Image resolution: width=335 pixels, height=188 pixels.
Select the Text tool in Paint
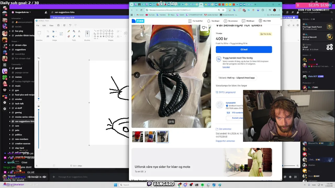click(79, 31)
